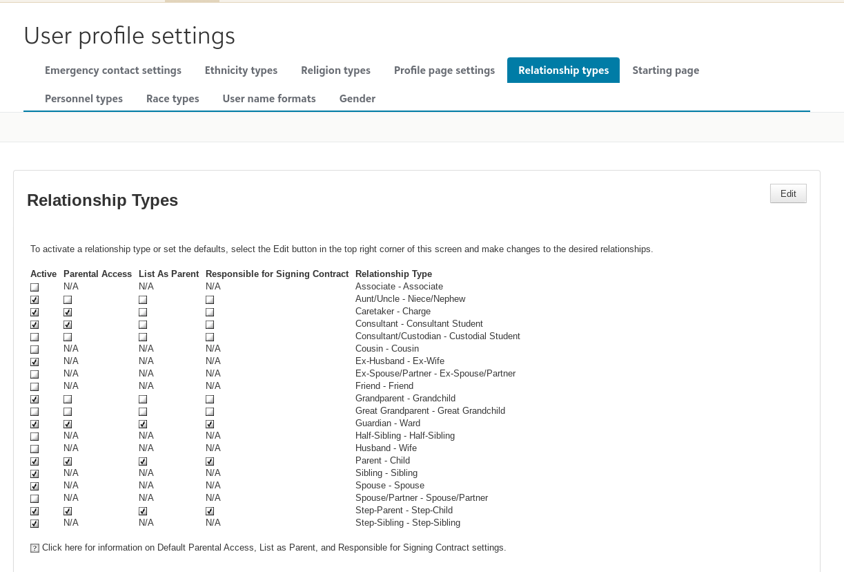Switch to the Gender tab
Screen dimensions: 844x572
click(x=357, y=99)
